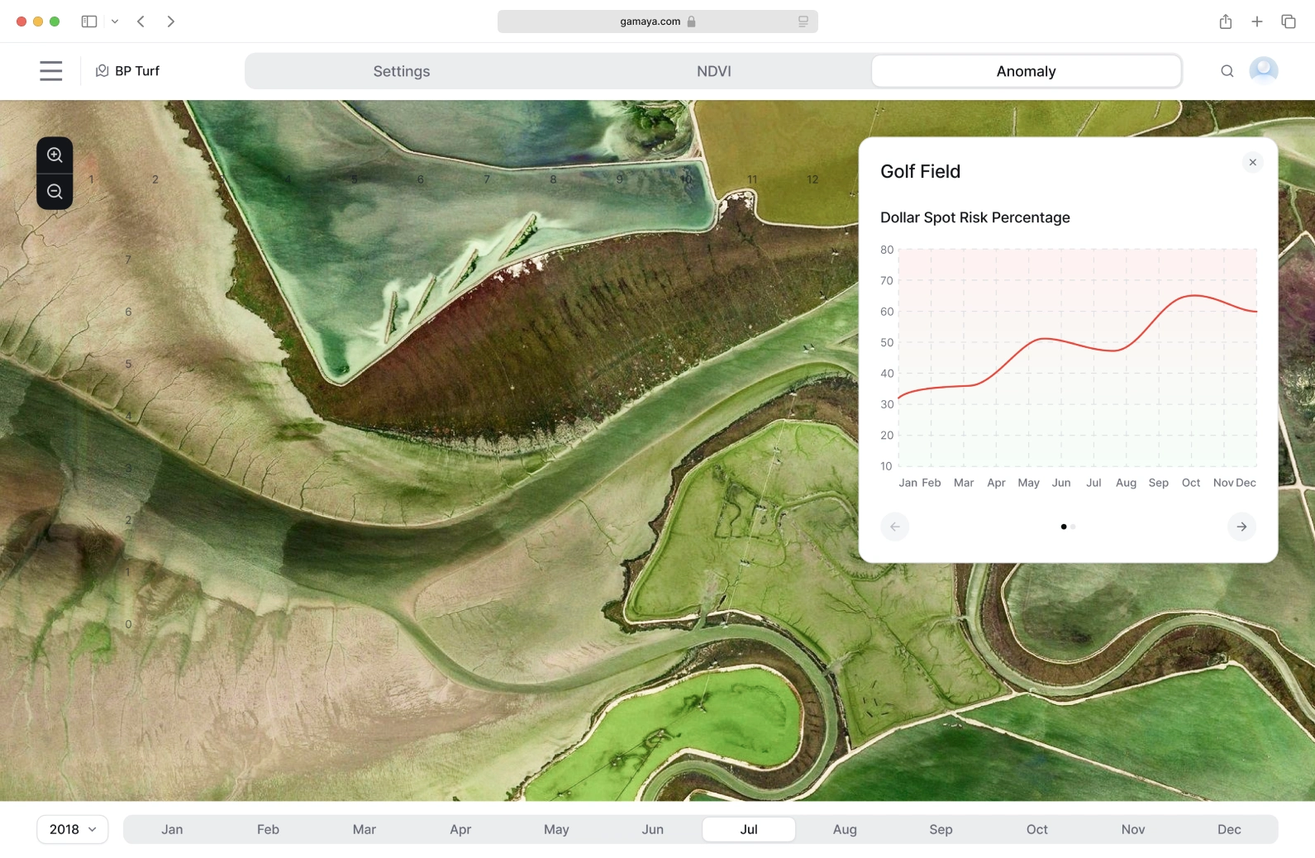The height and width of the screenshot is (858, 1315).
Task: Switch to the NDVI tab
Action: coord(714,71)
